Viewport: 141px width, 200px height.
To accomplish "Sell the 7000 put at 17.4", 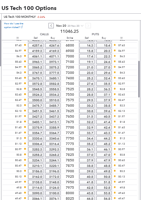I will click(x=87, y=56).
